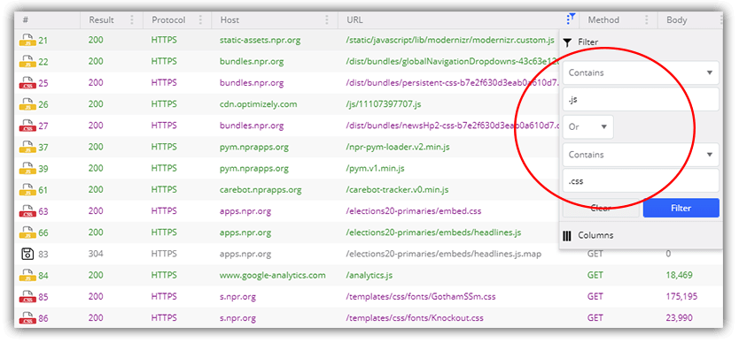Viewport: 739px width, 343px height.
Task: Click the JS file icon for session 22
Action: pos(27,61)
